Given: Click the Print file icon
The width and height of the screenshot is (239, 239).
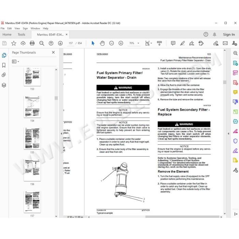Looking at the screenshot, I should [x=32, y=43].
